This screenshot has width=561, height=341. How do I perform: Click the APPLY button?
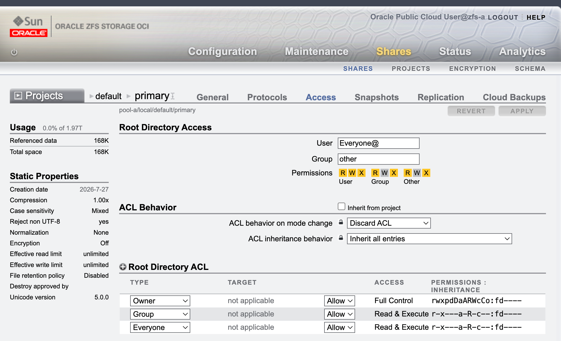coord(522,111)
